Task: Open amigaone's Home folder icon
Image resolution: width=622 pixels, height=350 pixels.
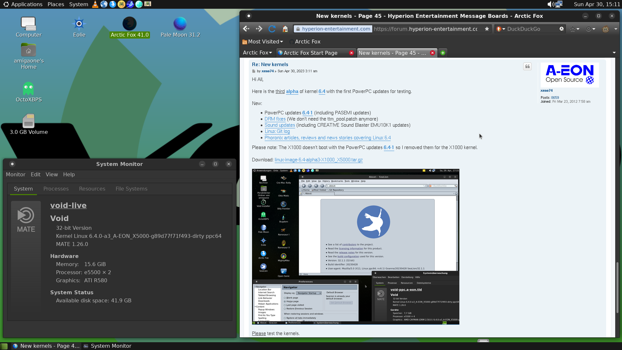Action: (x=29, y=56)
